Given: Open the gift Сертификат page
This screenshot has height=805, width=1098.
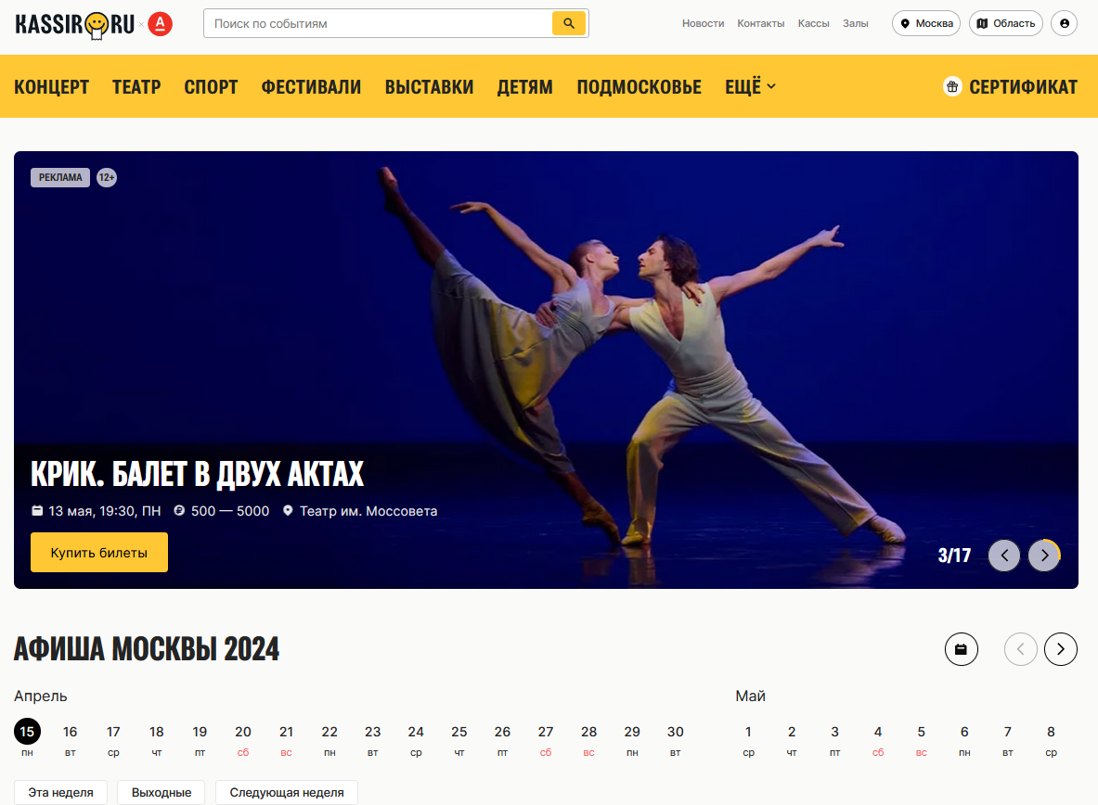Looking at the screenshot, I should (x=1010, y=87).
